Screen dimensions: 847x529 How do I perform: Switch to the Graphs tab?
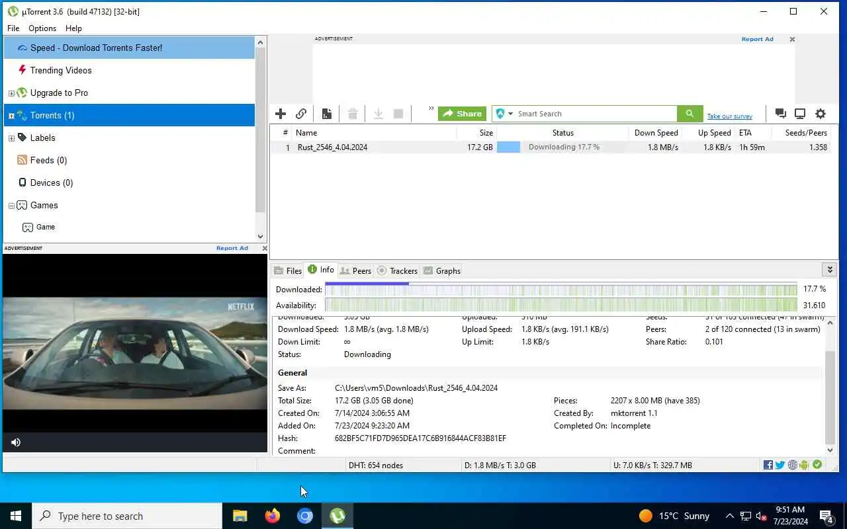[x=441, y=270]
